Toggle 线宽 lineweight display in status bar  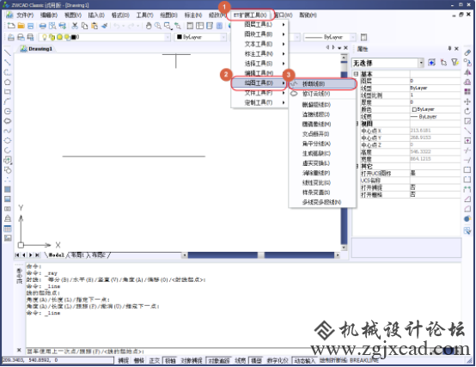(x=240, y=361)
